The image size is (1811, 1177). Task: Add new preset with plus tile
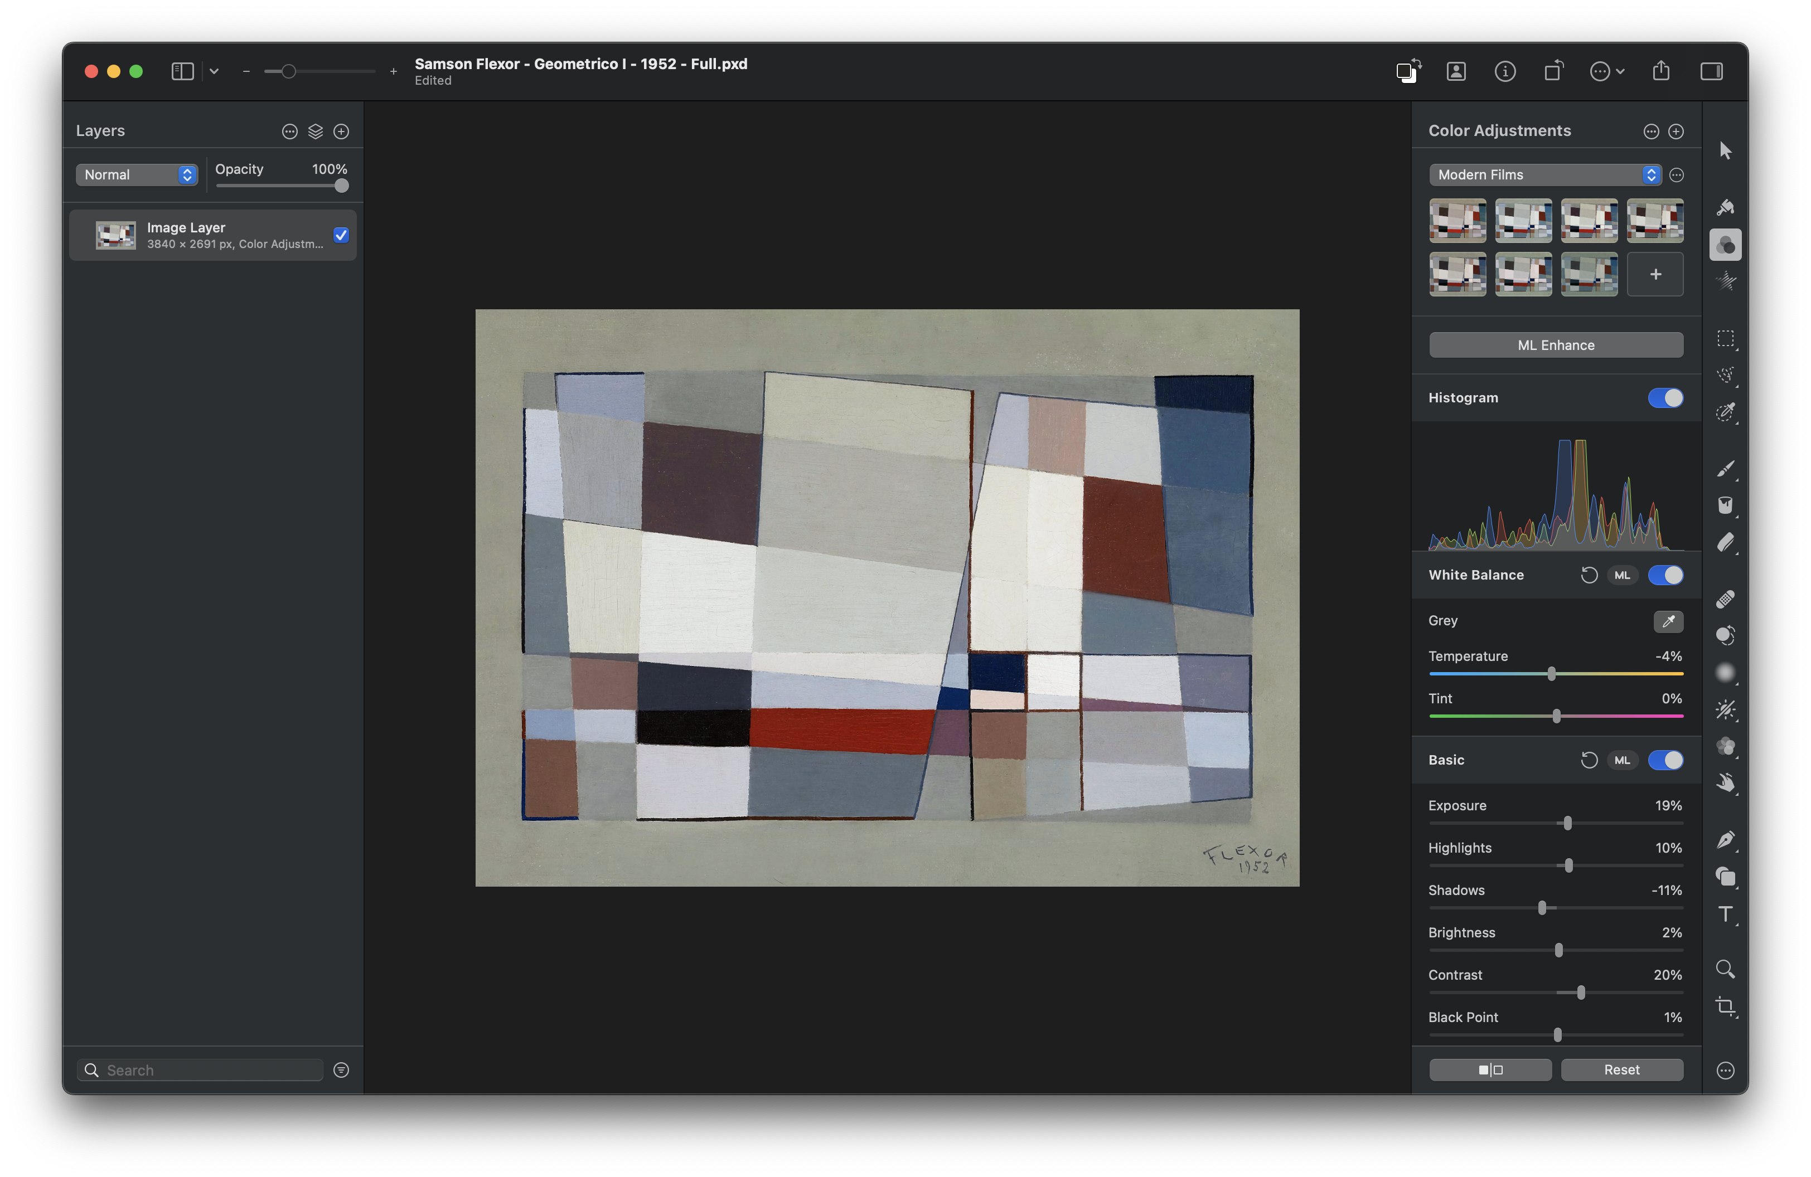pos(1654,275)
